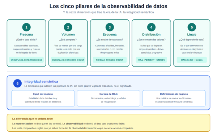
Task: Select the number 3 circle above Esquema
Action: (110, 27)
